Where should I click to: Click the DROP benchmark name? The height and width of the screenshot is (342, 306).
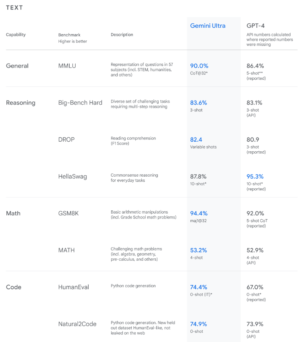pyautogui.click(x=66, y=140)
